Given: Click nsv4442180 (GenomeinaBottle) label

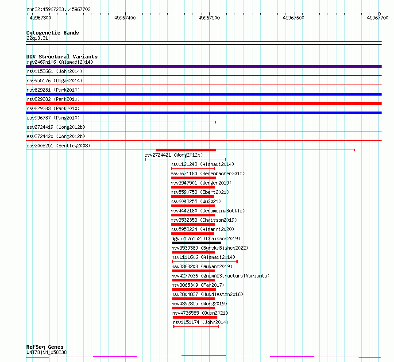Looking at the screenshot, I should pyautogui.click(x=208, y=211).
